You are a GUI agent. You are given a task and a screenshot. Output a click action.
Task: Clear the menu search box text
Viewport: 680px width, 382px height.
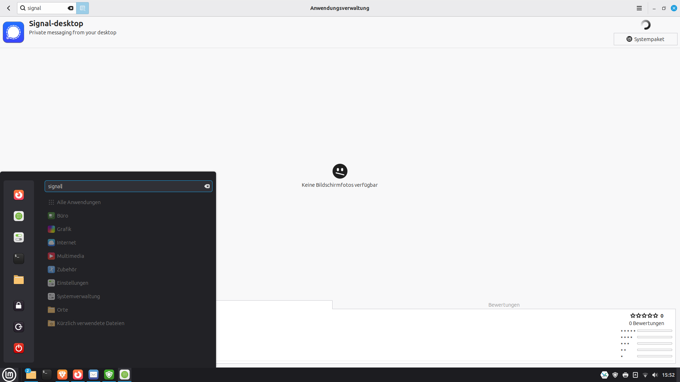pos(207,186)
